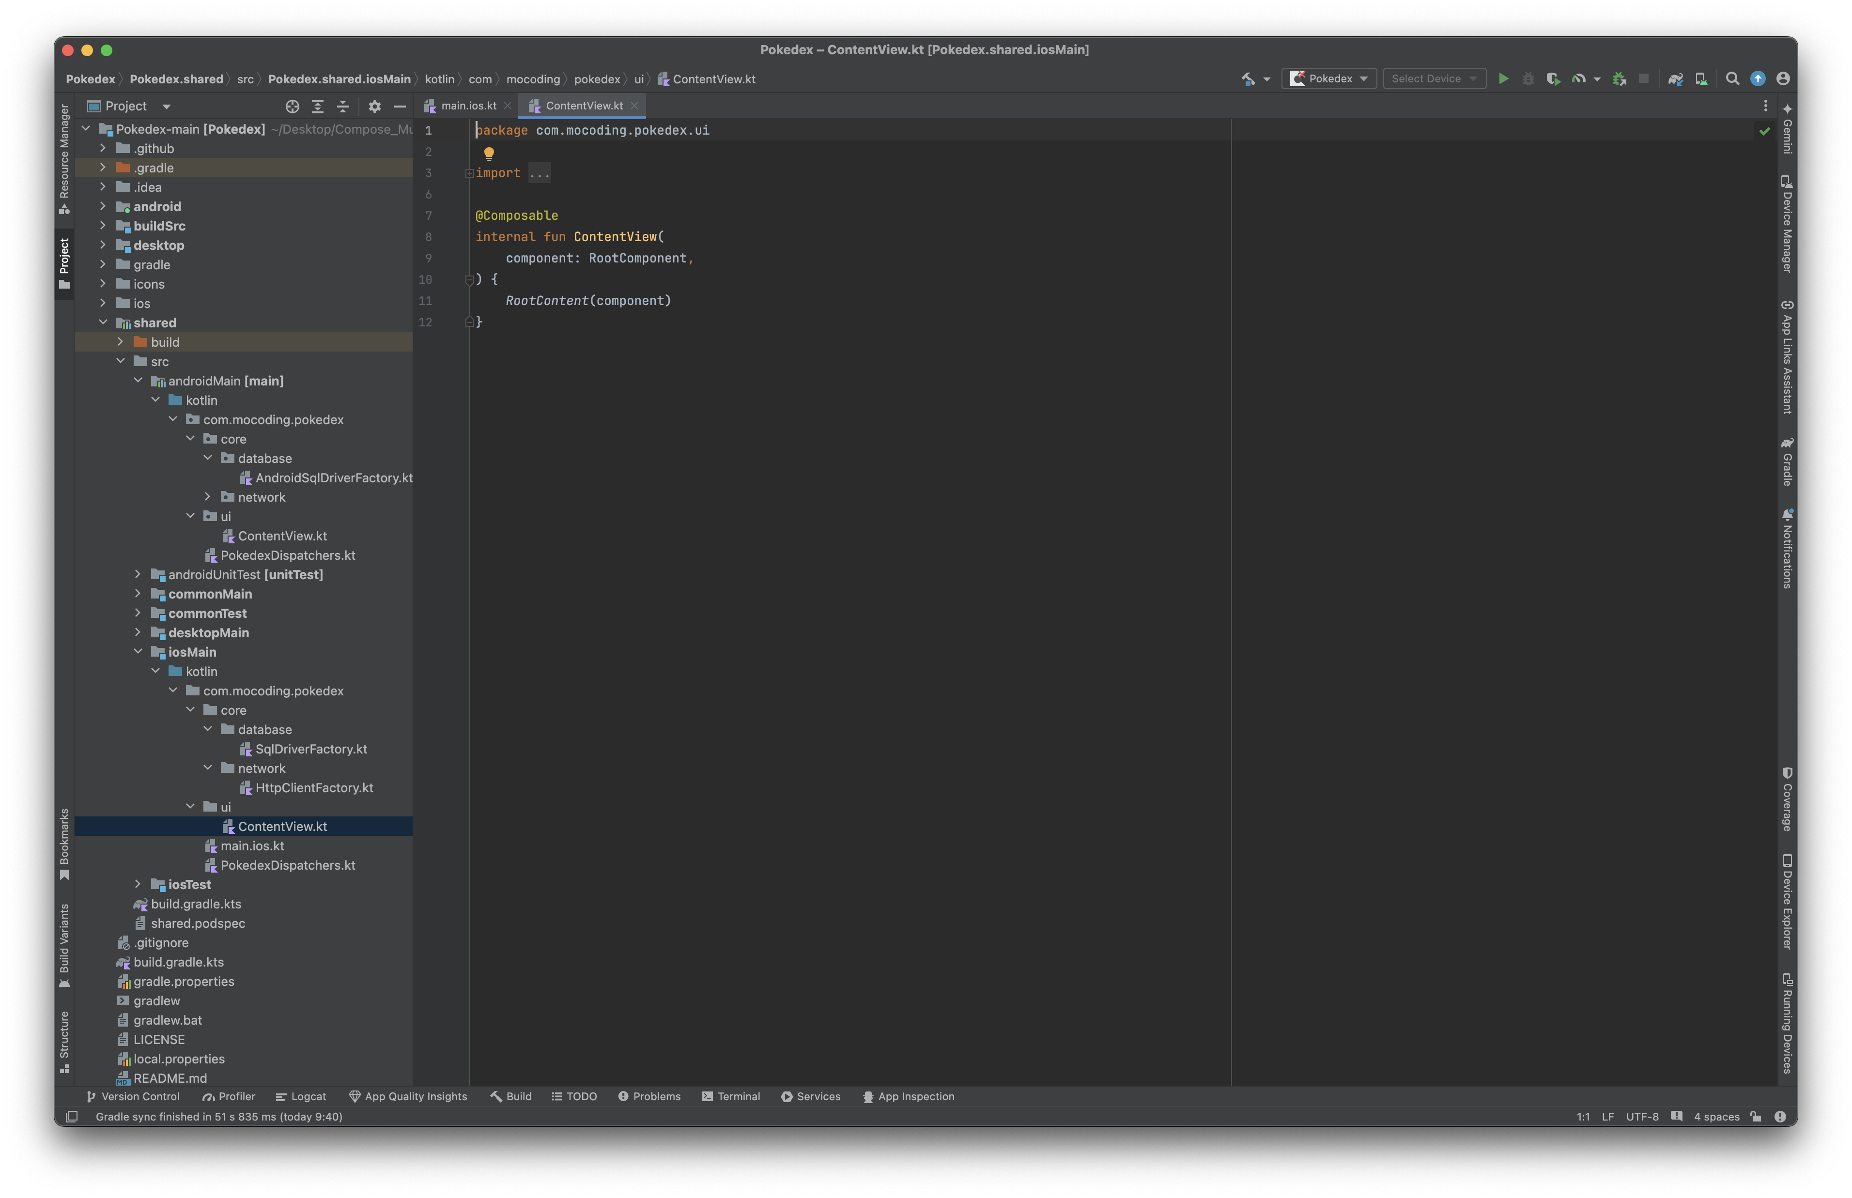The height and width of the screenshot is (1198, 1852).
Task: Click the Run with Coverage icon
Action: pos(1553,78)
